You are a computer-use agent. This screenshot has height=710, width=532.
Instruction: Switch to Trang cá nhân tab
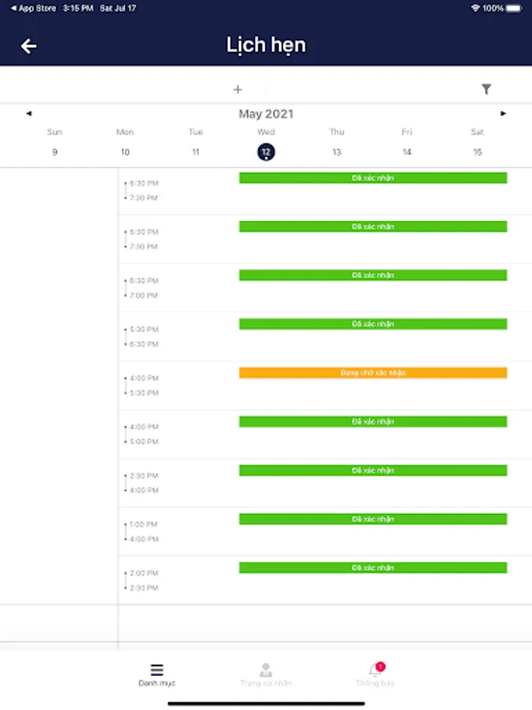(x=266, y=674)
